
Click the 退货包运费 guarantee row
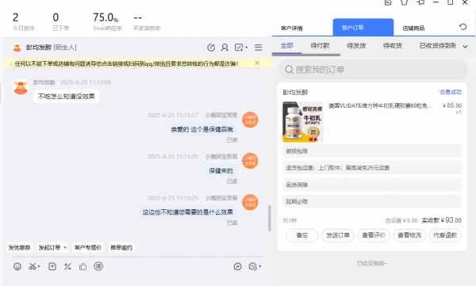[x=372, y=167]
